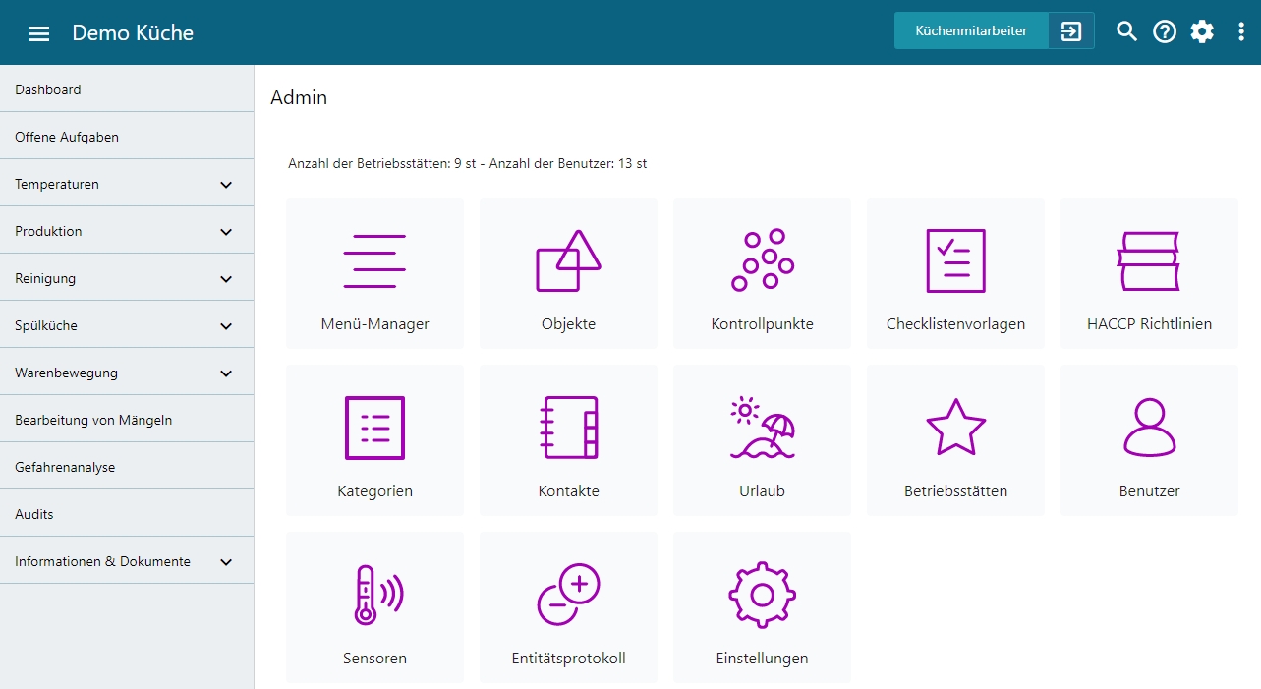This screenshot has height=689, width=1261.
Task: Open the hamburger navigation menu
Action: pos(38,33)
